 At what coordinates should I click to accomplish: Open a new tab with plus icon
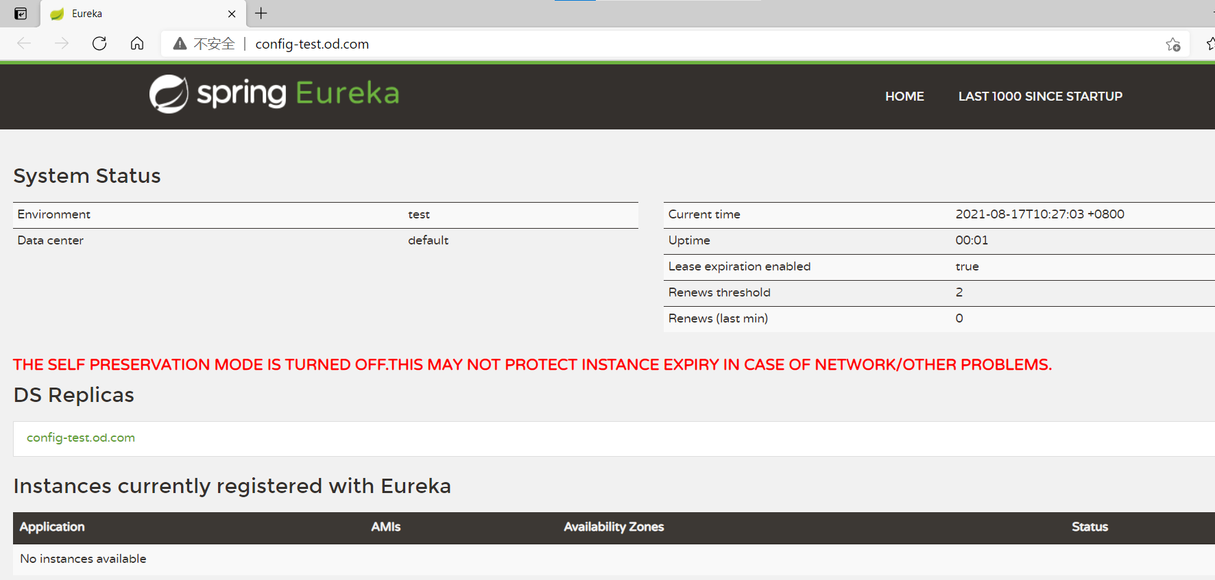[x=261, y=13]
